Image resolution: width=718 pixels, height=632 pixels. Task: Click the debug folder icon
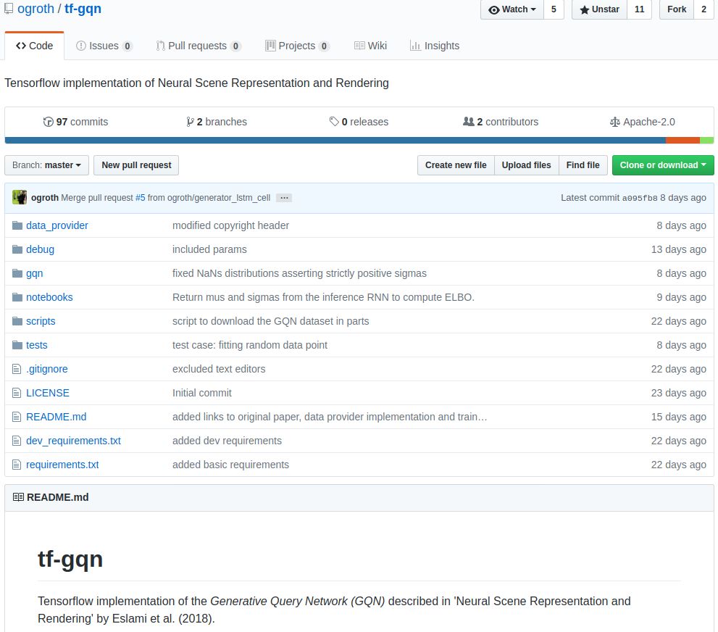[x=17, y=249]
